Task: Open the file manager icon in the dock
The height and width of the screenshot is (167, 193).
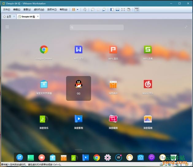Action: pyautogui.click(x=52, y=158)
